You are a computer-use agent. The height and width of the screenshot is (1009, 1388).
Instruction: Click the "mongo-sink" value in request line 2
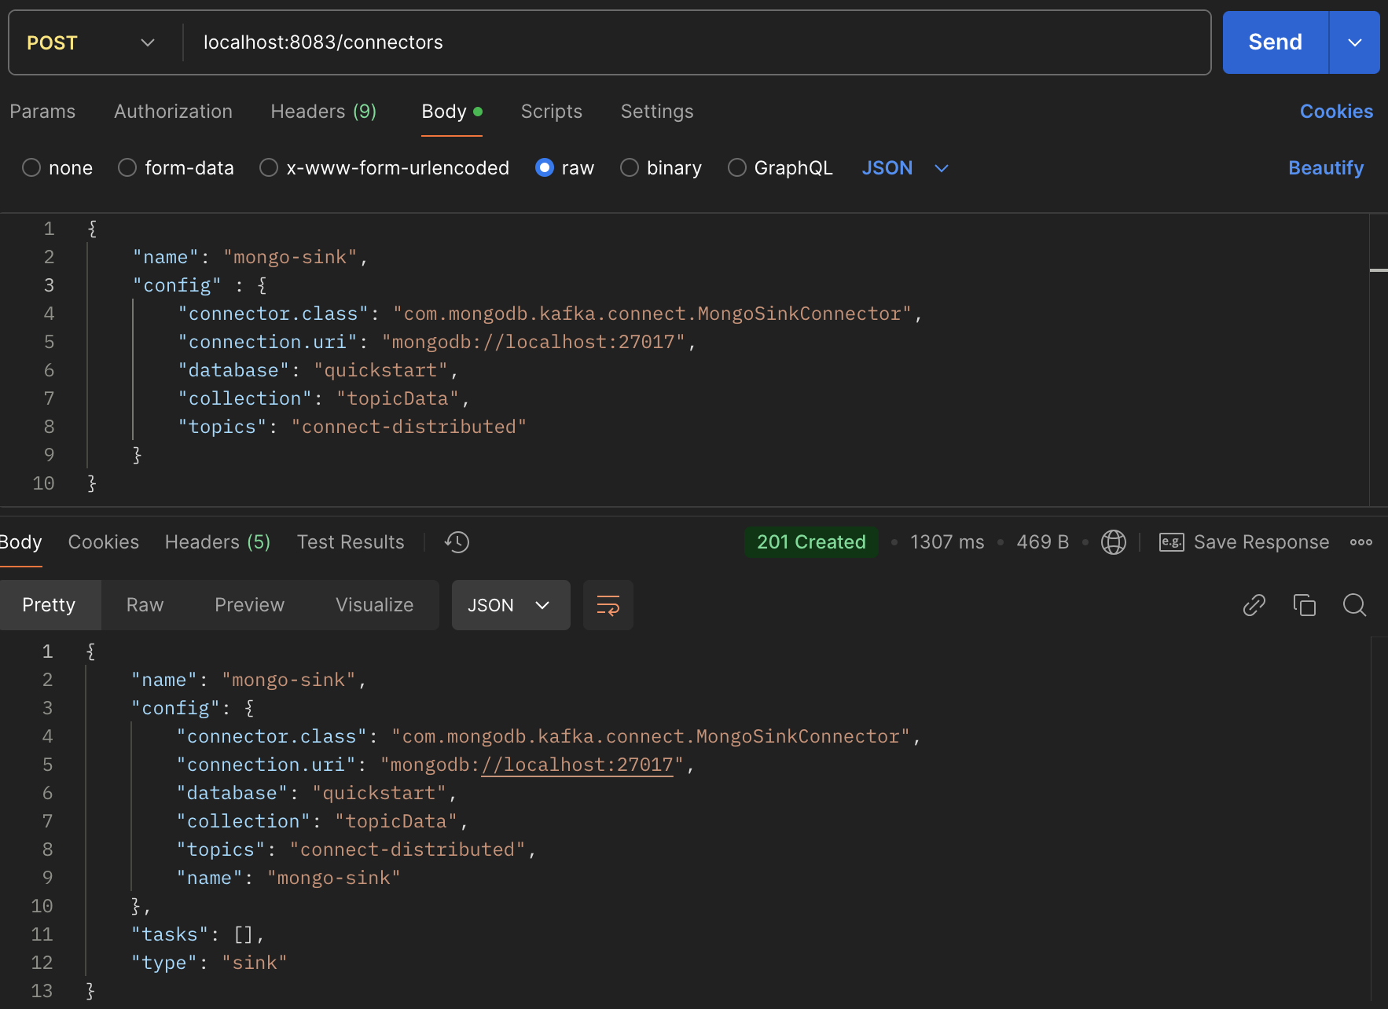click(x=290, y=257)
